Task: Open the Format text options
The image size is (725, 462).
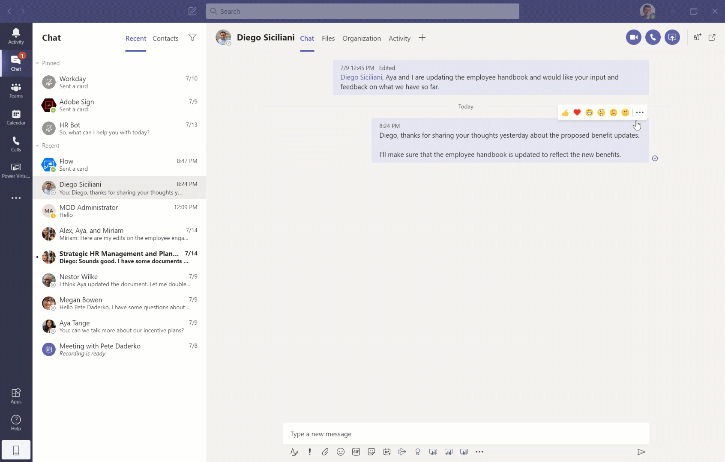Action: pyautogui.click(x=294, y=452)
